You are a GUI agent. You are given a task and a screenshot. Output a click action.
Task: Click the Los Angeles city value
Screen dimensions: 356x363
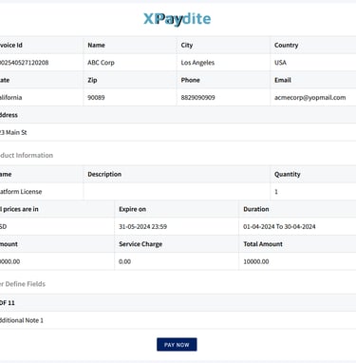(197, 63)
